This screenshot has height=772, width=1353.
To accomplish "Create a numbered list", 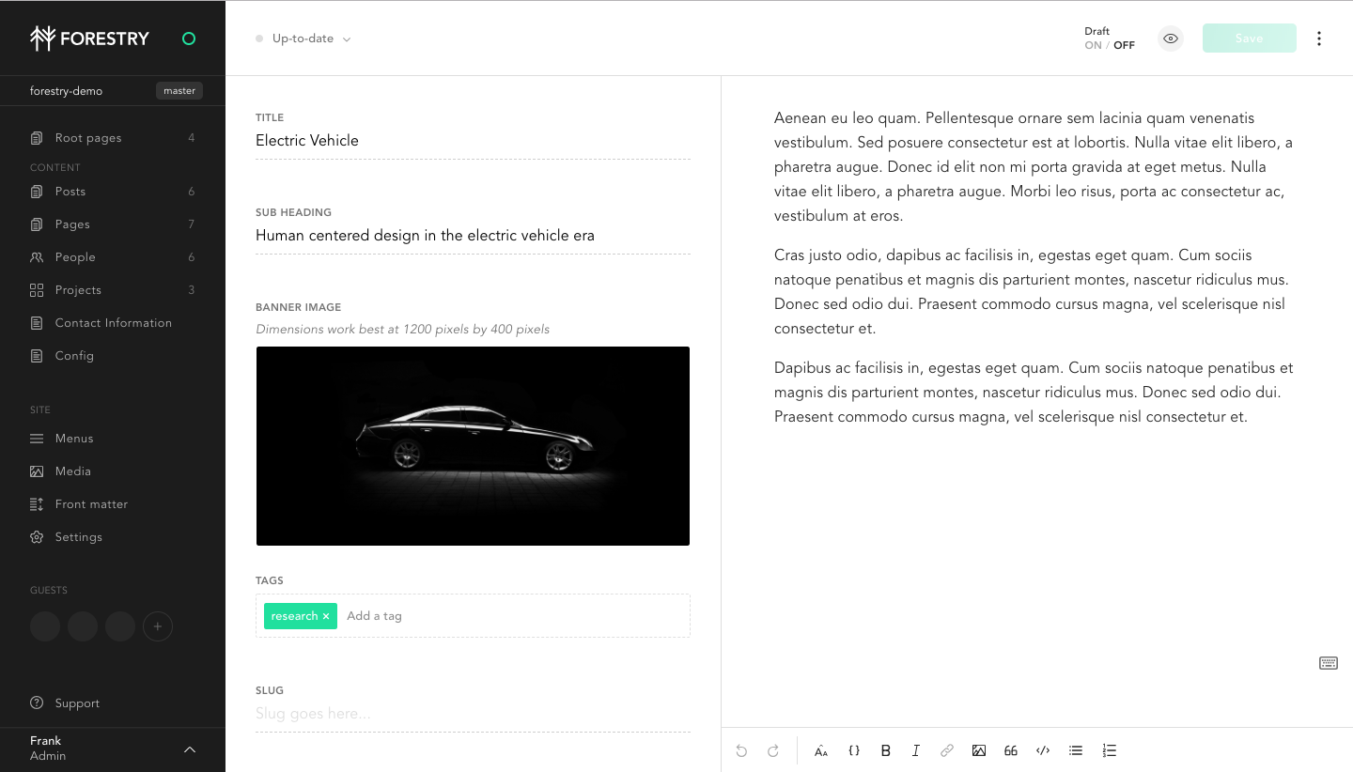I will pyautogui.click(x=1110, y=750).
